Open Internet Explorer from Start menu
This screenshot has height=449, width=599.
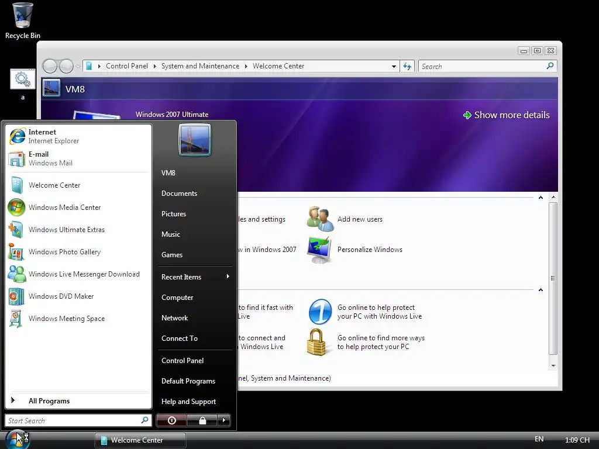pos(78,136)
